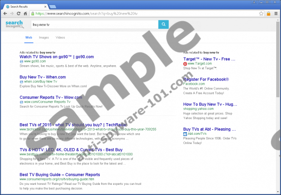
Task: Click the orange lock extension icon
Action: click(x=268, y=13)
